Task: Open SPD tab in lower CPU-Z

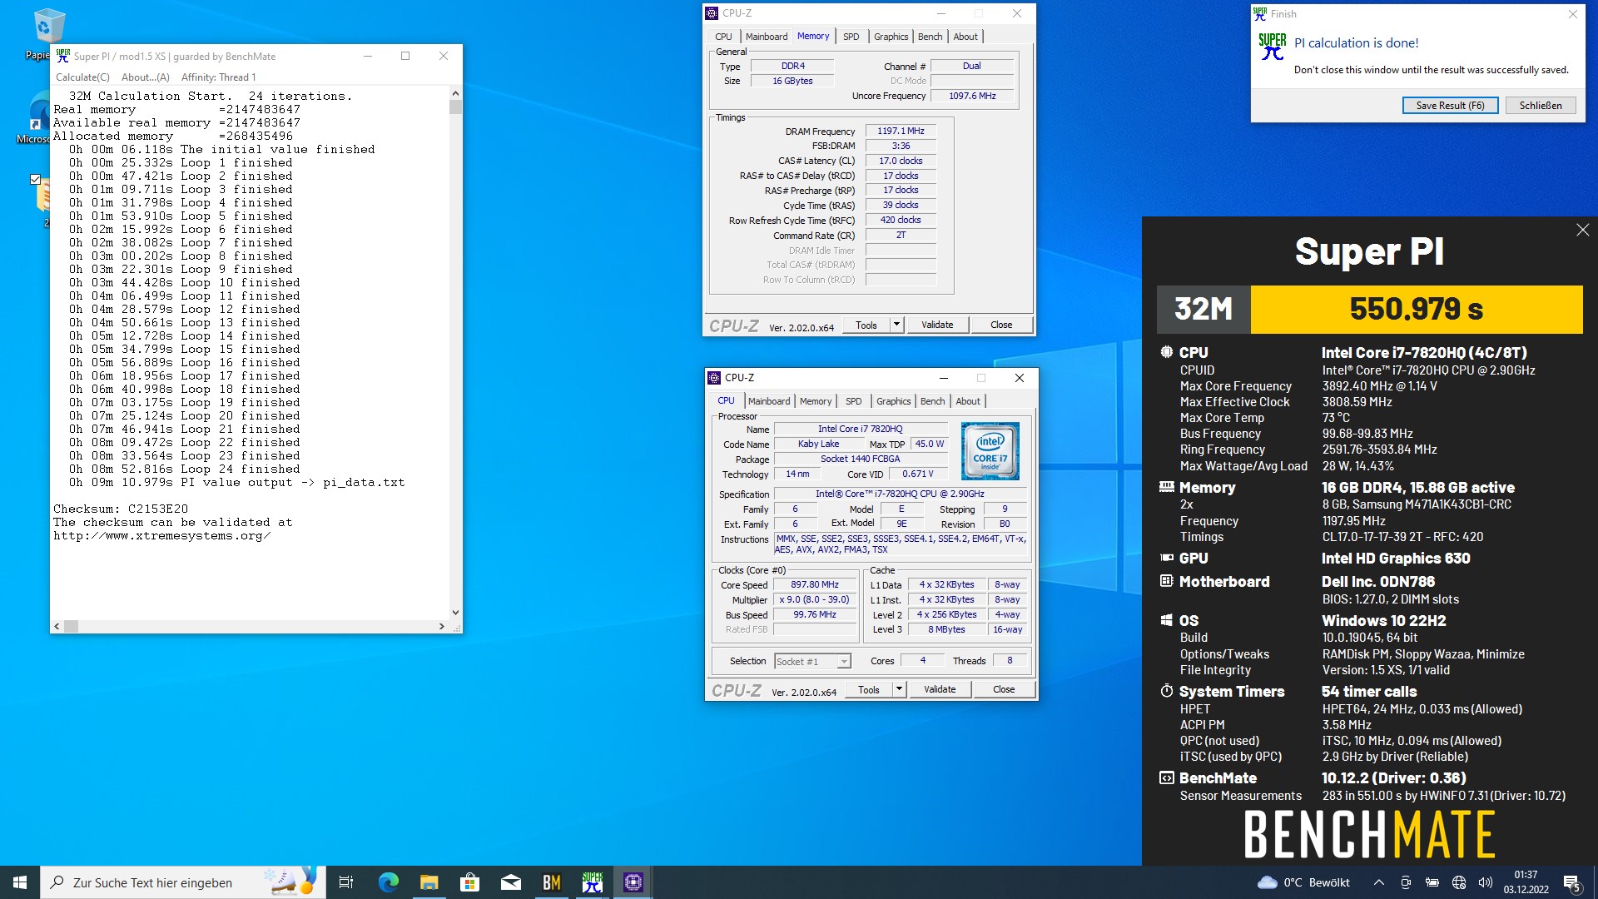Action: pyautogui.click(x=853, y=401)
